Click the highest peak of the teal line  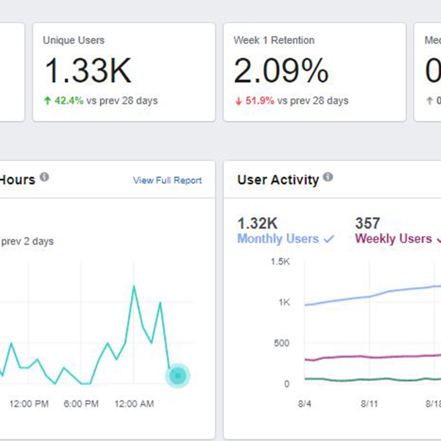[134, 287]
